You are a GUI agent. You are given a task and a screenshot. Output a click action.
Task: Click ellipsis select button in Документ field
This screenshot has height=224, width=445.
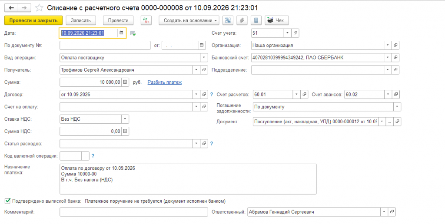pyautogui.click(x=390, y=122)
